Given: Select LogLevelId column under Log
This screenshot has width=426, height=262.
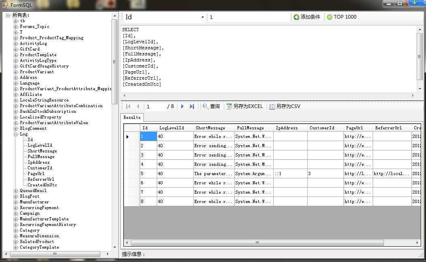Looking at the screenshot, I should [x=40, y=146].
